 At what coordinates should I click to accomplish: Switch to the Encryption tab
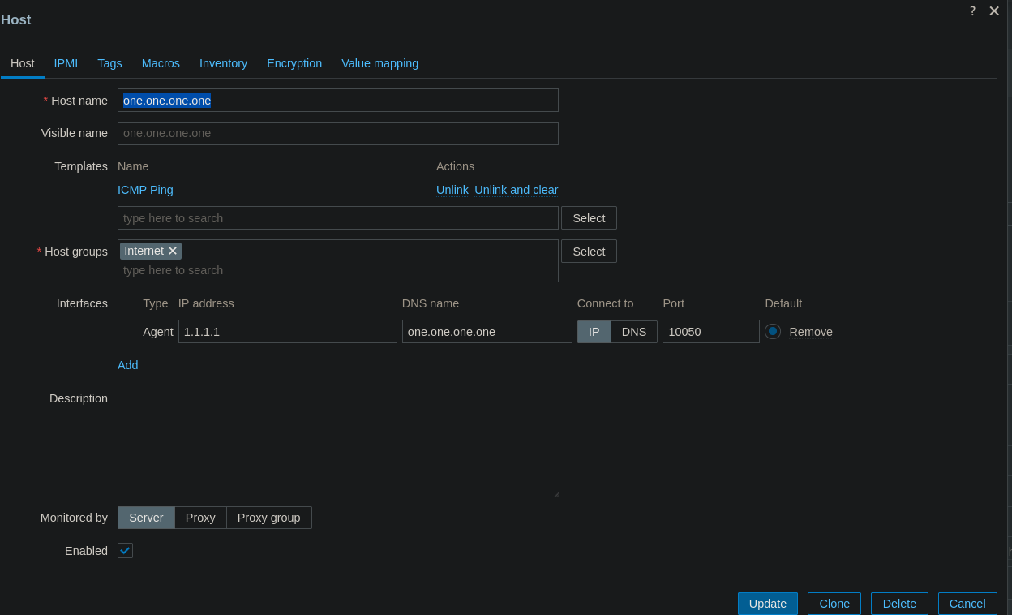294,63
